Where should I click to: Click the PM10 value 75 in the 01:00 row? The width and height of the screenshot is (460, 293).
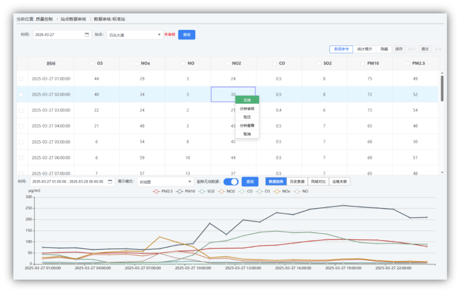(x=370, y=79)
